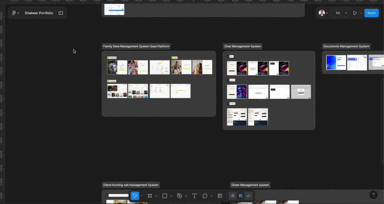Select onboarding frame with colorful aerial photo
Screen dimensions: 384x204
click(138, 67)
